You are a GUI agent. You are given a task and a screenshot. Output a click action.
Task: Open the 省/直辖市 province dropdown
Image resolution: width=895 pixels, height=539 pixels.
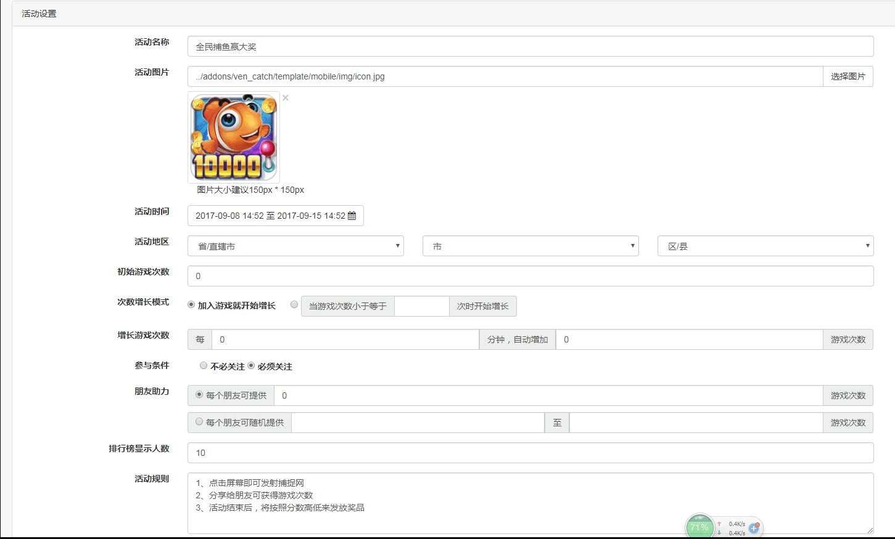(x=295, y=246)
